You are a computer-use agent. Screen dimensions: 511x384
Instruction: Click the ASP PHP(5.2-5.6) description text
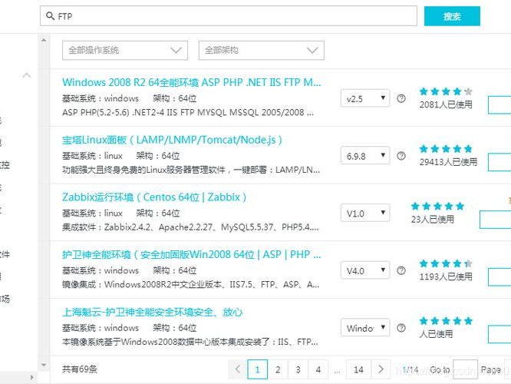[188, 113]
